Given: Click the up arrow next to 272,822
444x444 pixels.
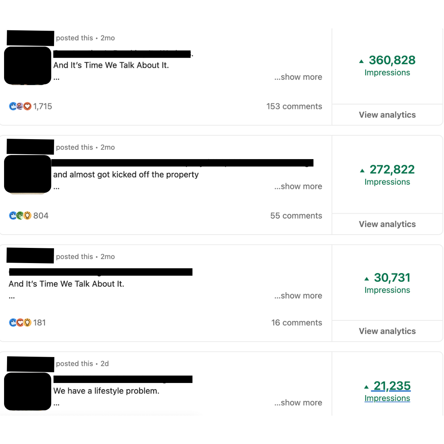Looking at the screenshot, I should (x=362, y=171).
